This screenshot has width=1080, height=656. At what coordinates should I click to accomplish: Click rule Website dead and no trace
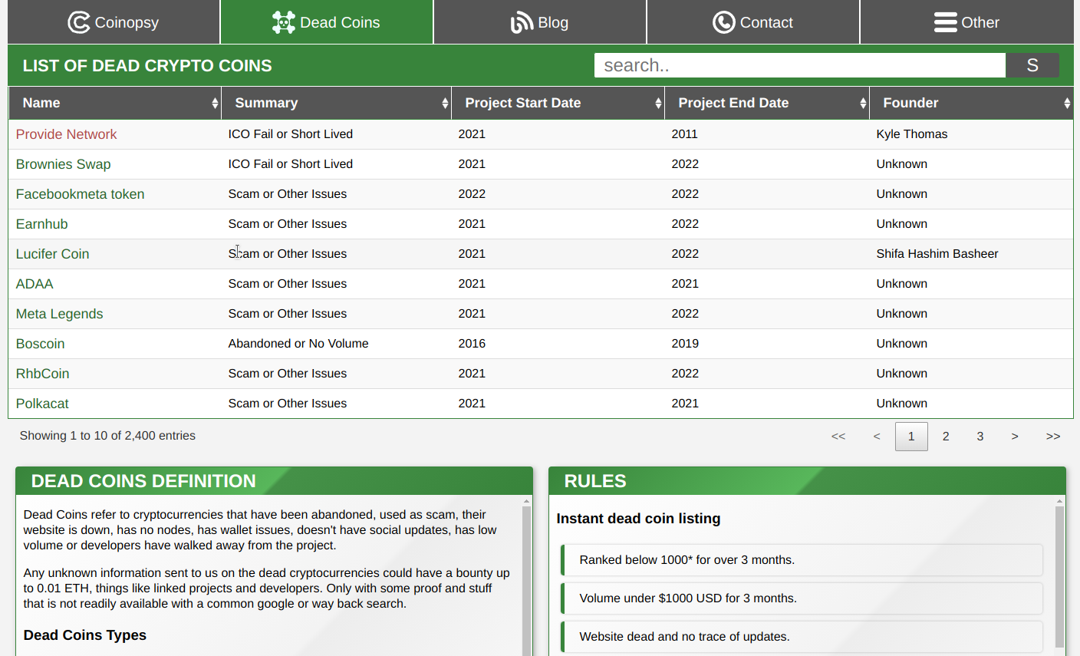(802, 637)
